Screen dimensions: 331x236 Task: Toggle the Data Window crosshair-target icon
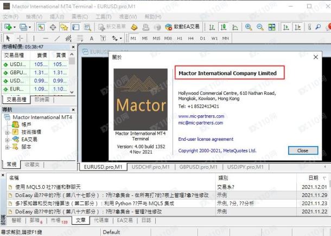[x=53, y=27]
